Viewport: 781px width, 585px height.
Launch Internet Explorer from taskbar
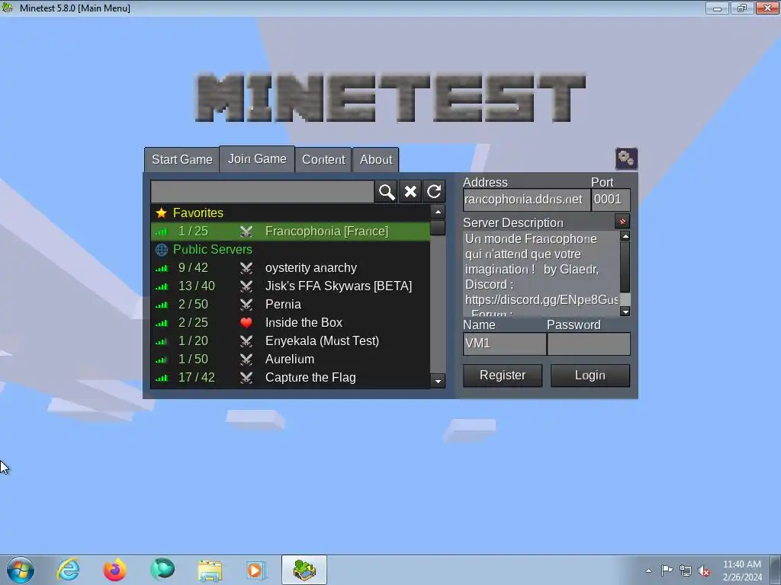(x=68, y=570)
